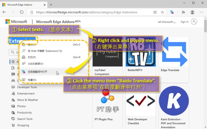This screenshot has height=129, width=207.
Task: Open the myTube! Companion thumbnail
Action: (x=108, y=52)
